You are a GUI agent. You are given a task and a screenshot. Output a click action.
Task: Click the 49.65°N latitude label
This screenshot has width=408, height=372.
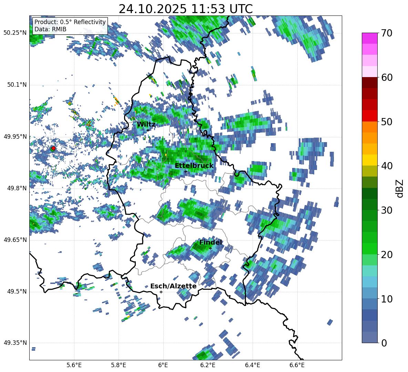(x=15, y=240)
